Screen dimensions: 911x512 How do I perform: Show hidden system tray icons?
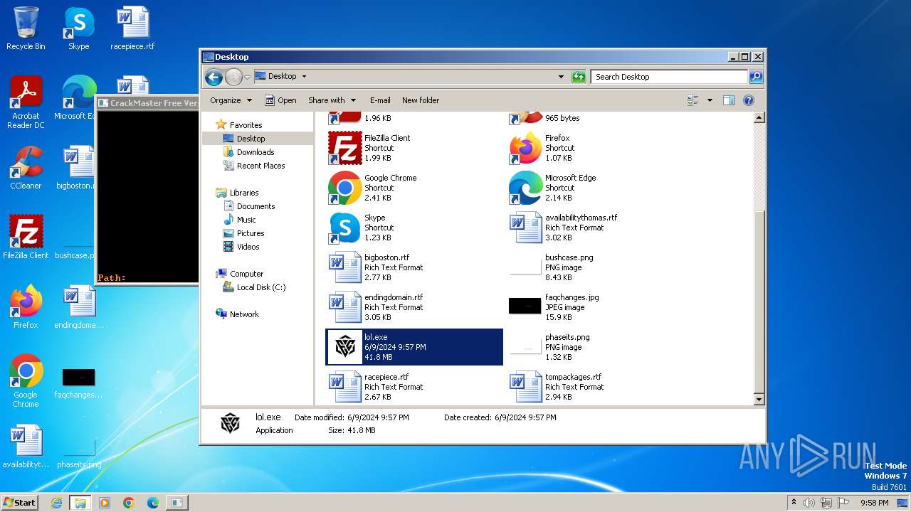794,503
